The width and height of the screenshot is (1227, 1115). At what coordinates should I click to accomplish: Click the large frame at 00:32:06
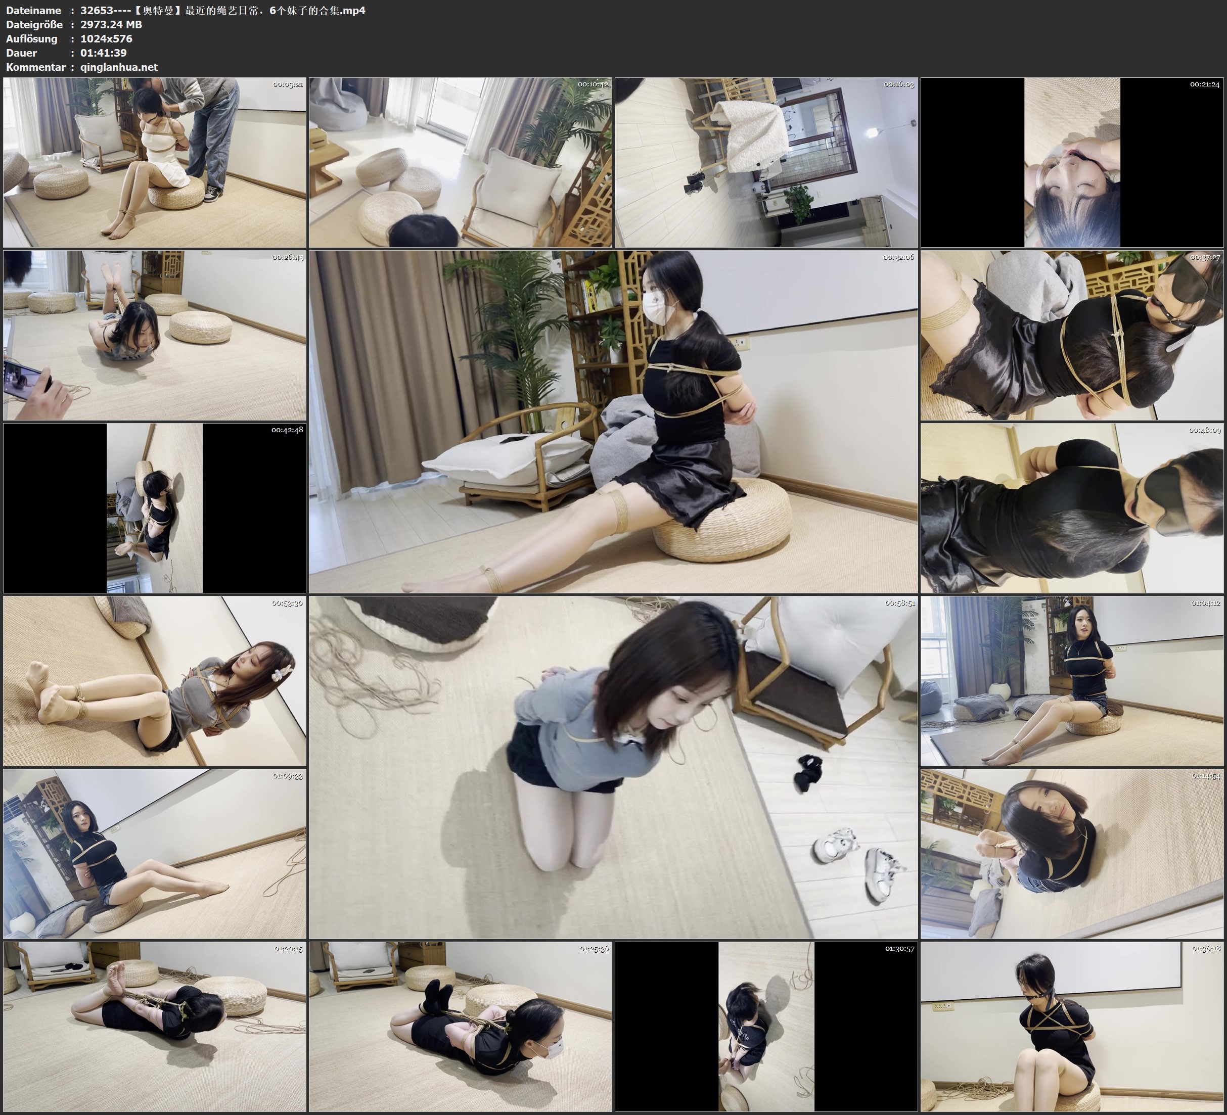(613, 421)
